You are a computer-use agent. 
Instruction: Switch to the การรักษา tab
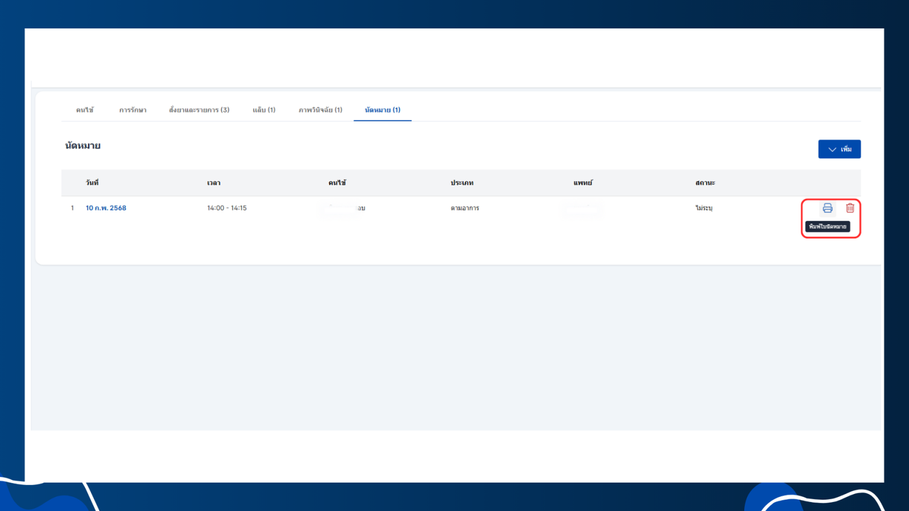132,110
